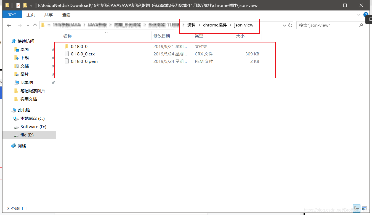Click the chrome插件 breadcrumb segment

point(215,25)
